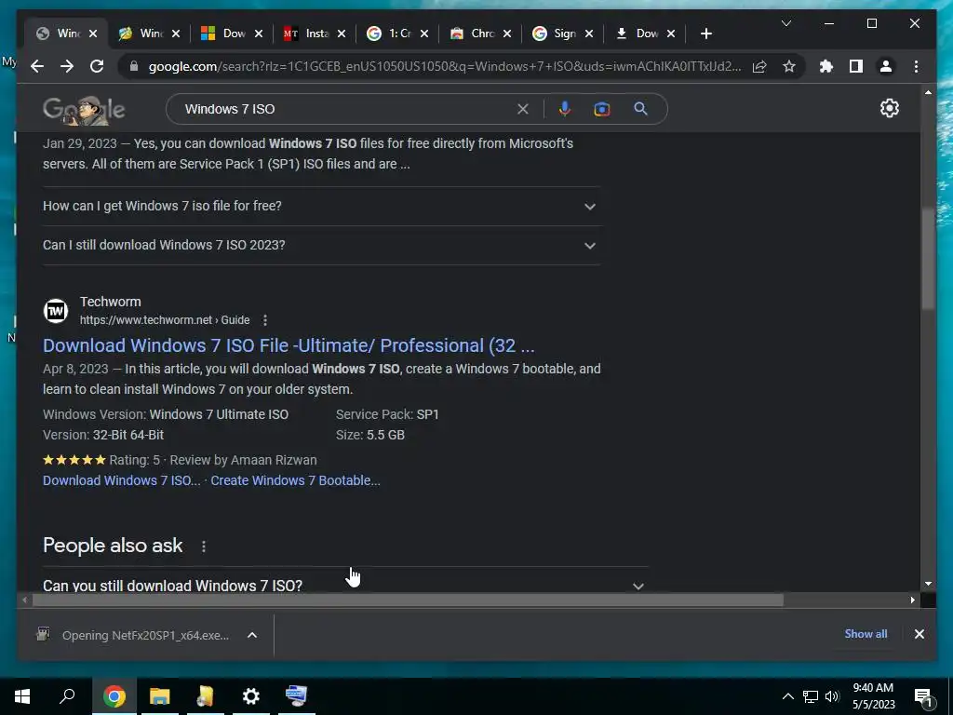Start a voice search with the microphone
This screenshot has width=953, height=715.
click(565, 109)
